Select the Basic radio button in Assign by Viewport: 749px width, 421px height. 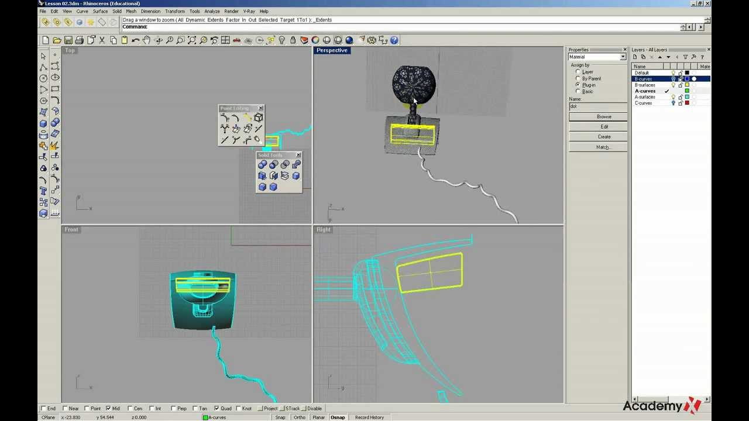[x=578, y=91]
